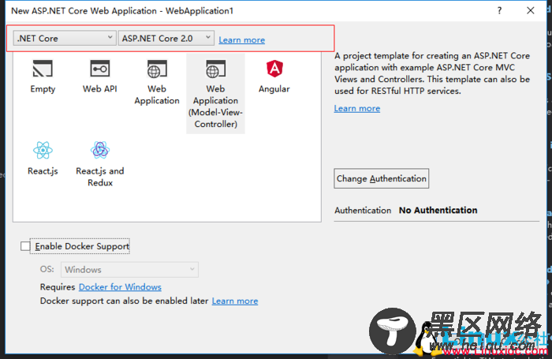Open the help question mark button

(499, 10)
